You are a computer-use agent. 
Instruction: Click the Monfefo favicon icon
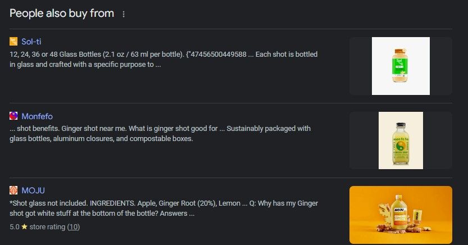point(14,116)
